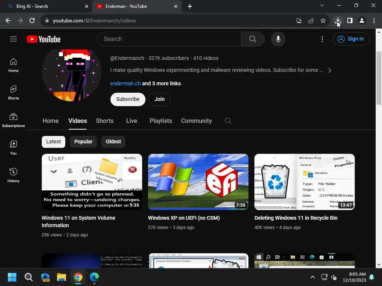Open a new browser tab
The width and height of the screenshot is (382, 286).
click(x=190, y=6)
